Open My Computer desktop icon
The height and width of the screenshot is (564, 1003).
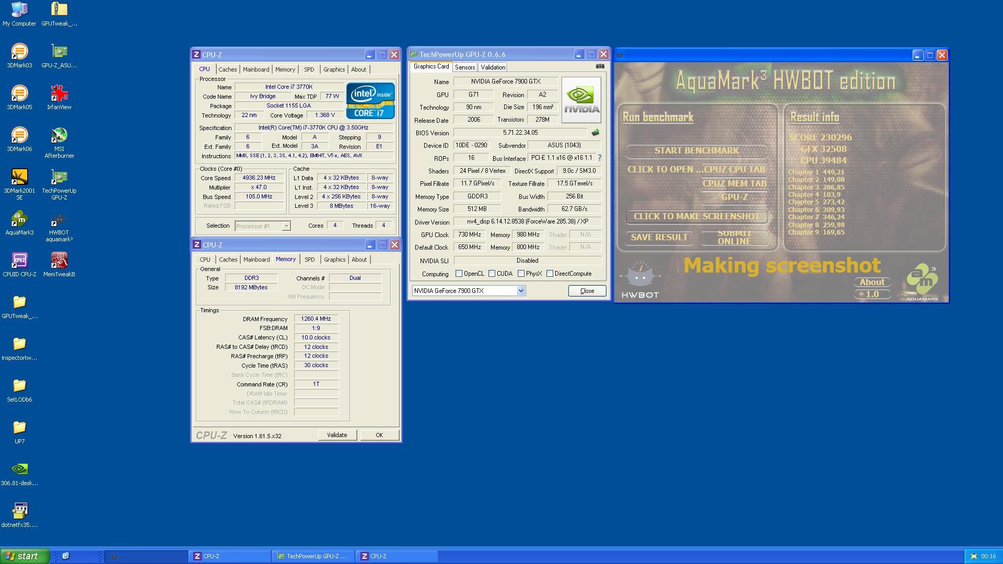coord(19,14)
